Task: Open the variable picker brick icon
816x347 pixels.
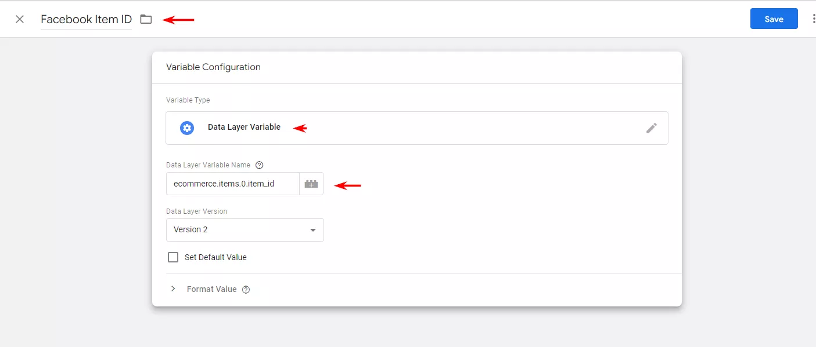Action: tap(311, 184)
